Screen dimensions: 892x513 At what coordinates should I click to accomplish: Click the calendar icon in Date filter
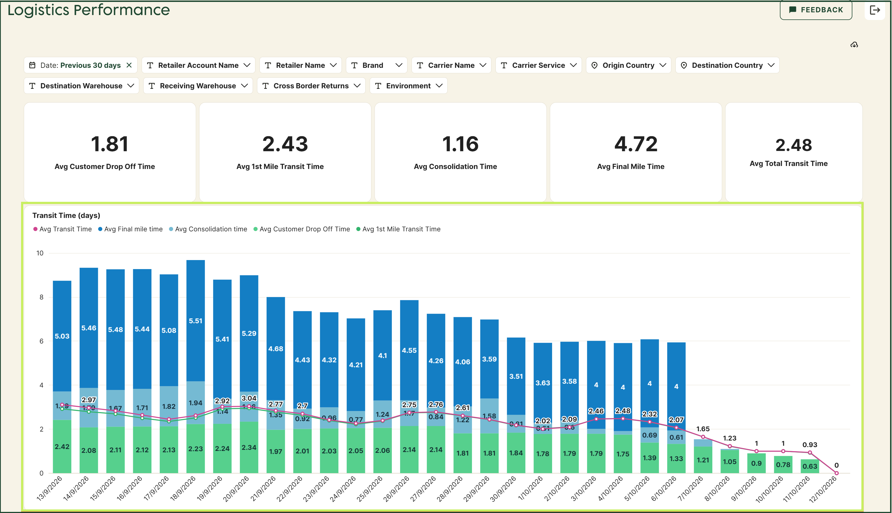(x=32, y=65)
